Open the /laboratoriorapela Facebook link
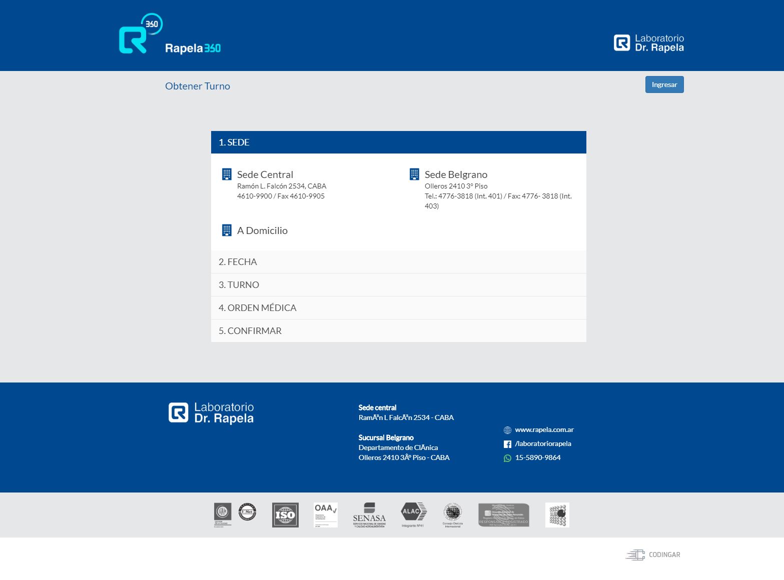Screen dimensions: 784x580 coord(543,443)
